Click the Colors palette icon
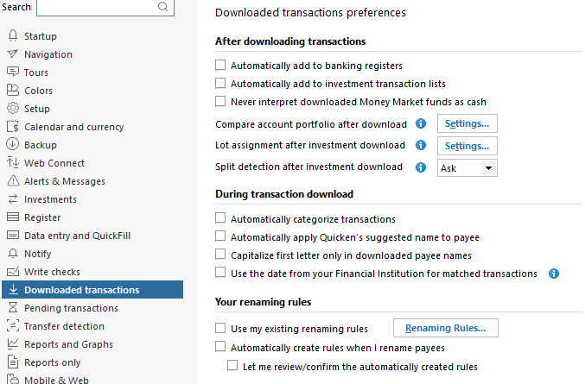Image resolution: width=585 pixels, height=384 pixels. coord(12,91)
